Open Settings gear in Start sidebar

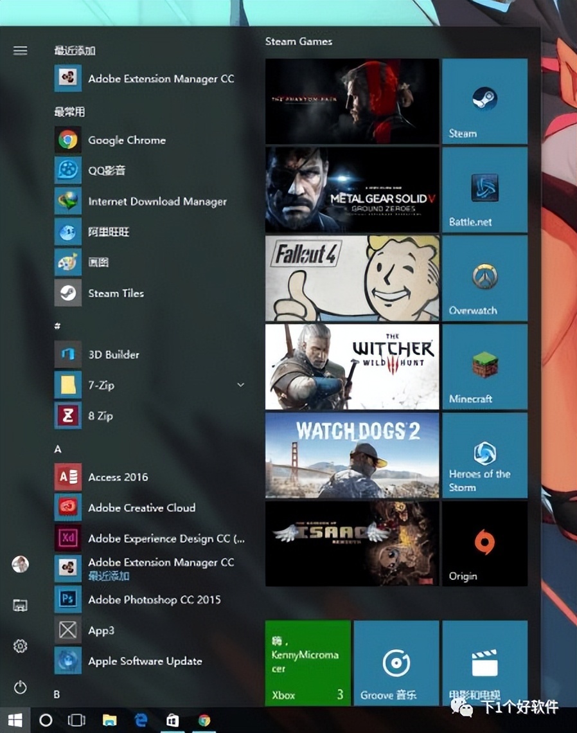pyautogui.click(x=20, y=646)
